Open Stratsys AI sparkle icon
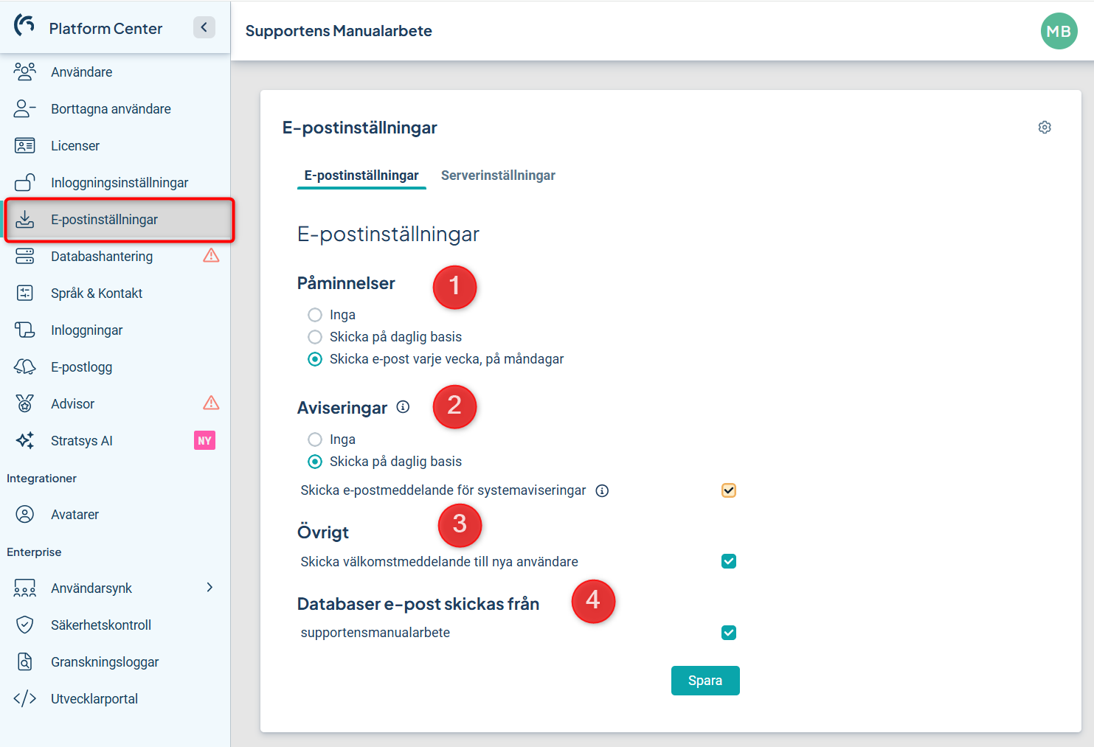This screenshot has width=1094, height=747. tap(24, 440)
